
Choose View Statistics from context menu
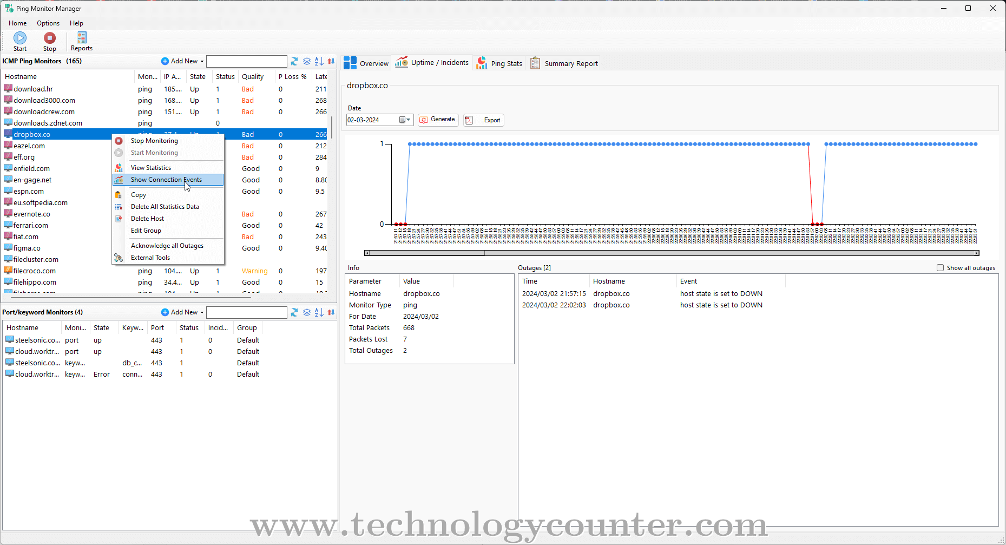tap(168, 168)
